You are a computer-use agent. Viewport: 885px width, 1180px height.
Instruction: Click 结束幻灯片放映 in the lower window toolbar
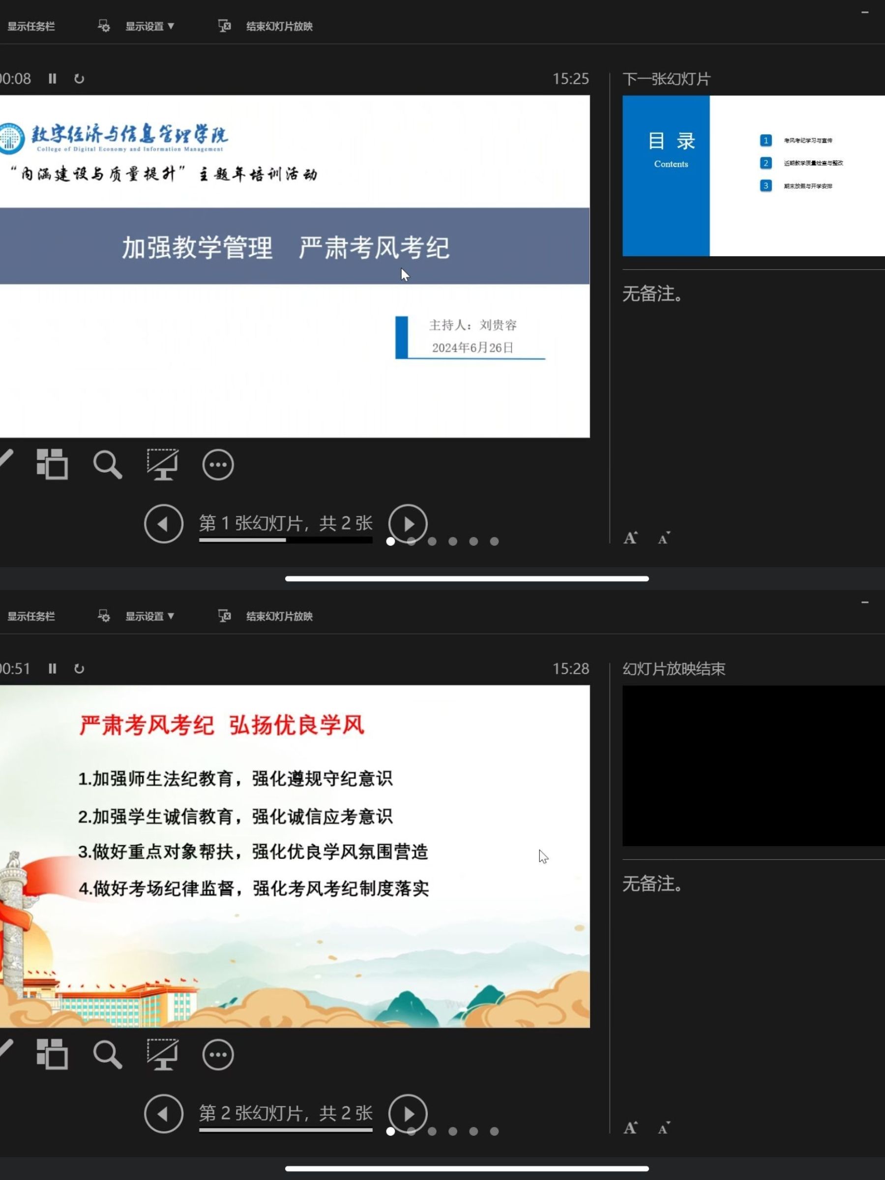click(x=278, y=616)
